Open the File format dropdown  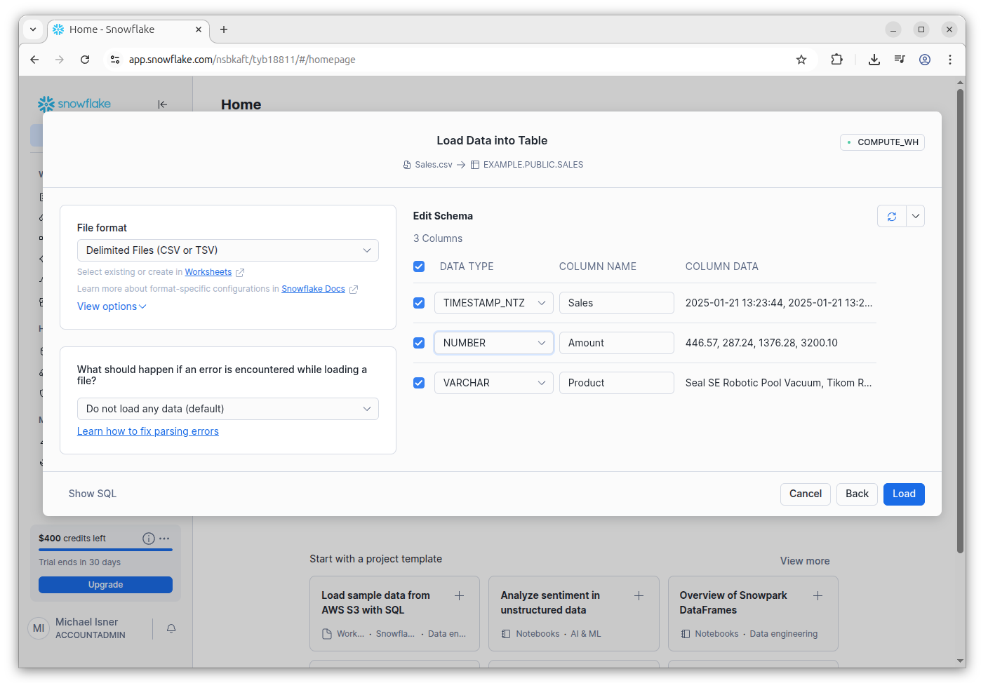pyautogui.click(x=227, y=250)
